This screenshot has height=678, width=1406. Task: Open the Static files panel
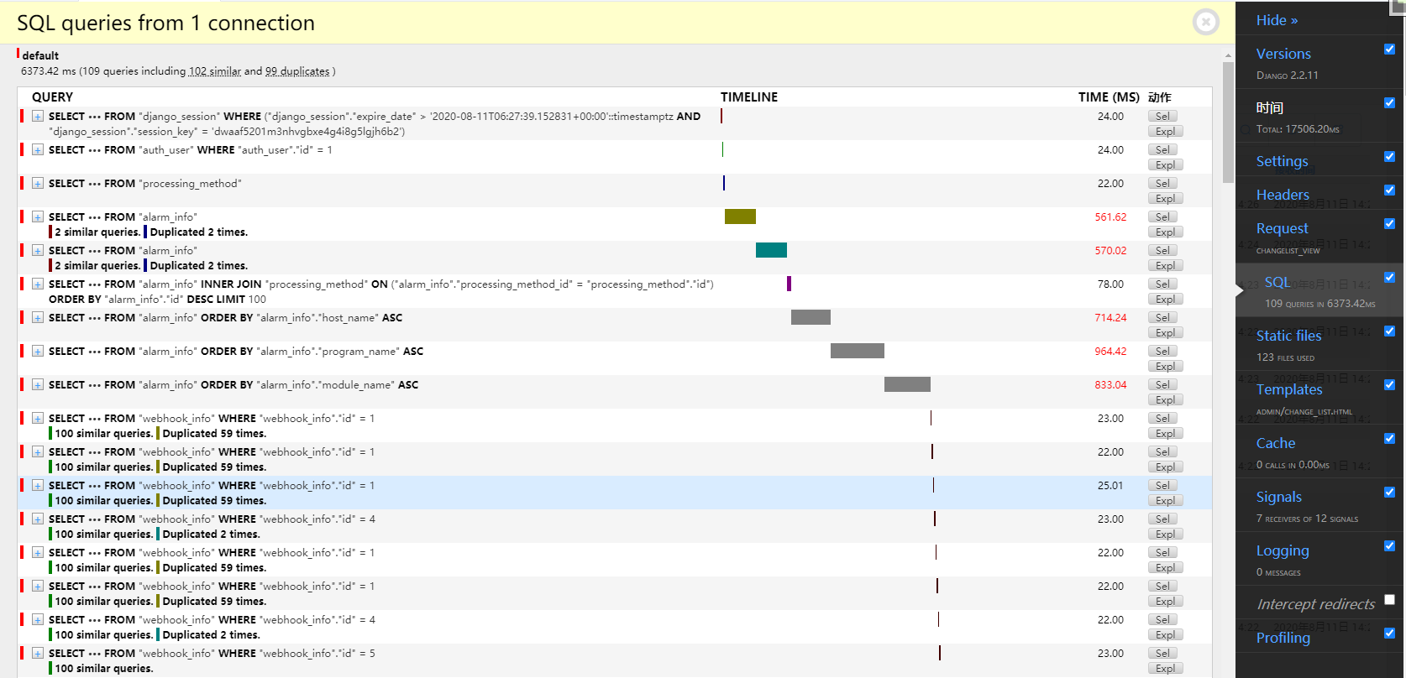1288,336
